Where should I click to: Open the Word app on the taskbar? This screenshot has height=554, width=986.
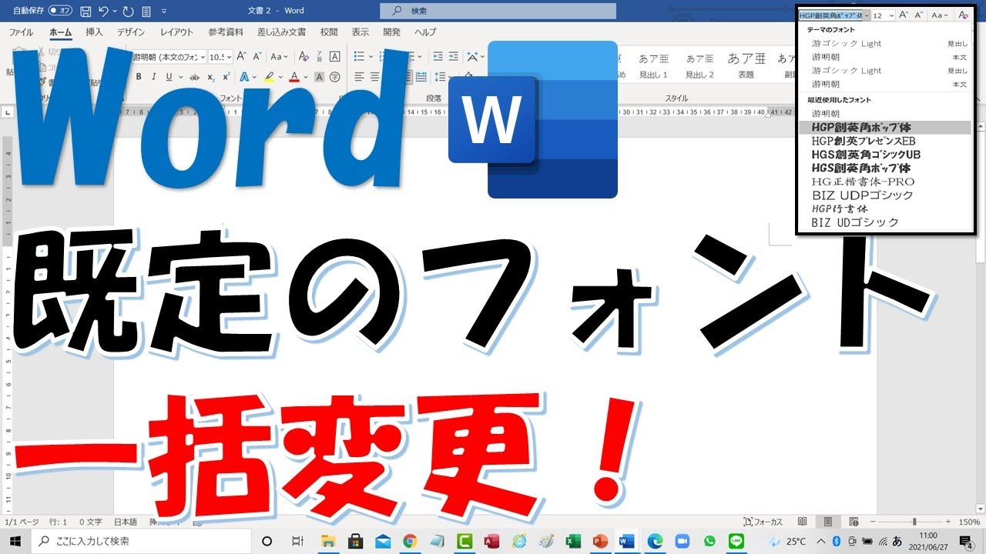pyautogui.click(x=625, y=541)
